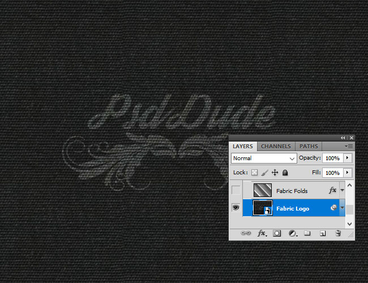Click the Opacity value field
Viewport: 368px width, 283px height.
point(332,158)
